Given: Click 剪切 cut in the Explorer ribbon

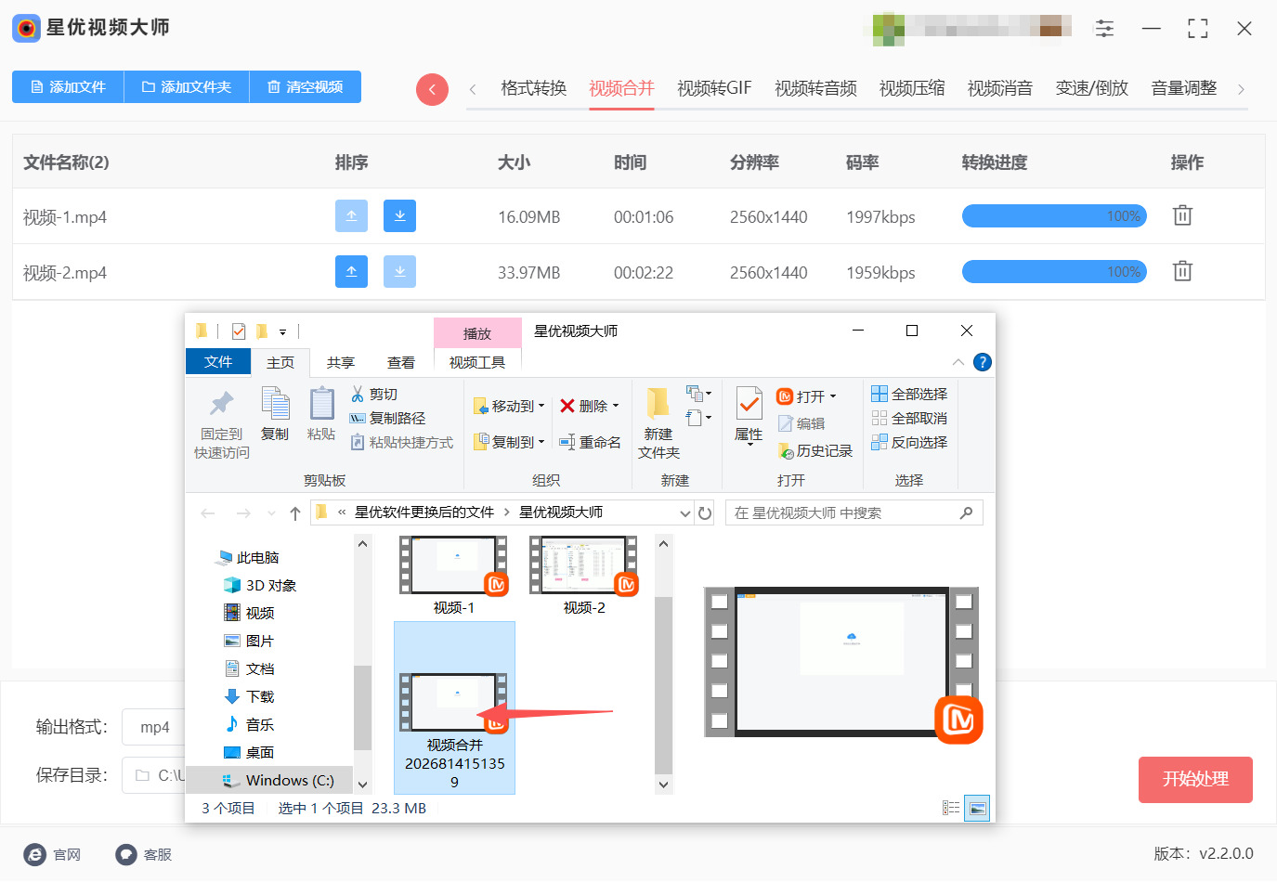Looking at the screenshot, I should point(373,395).
